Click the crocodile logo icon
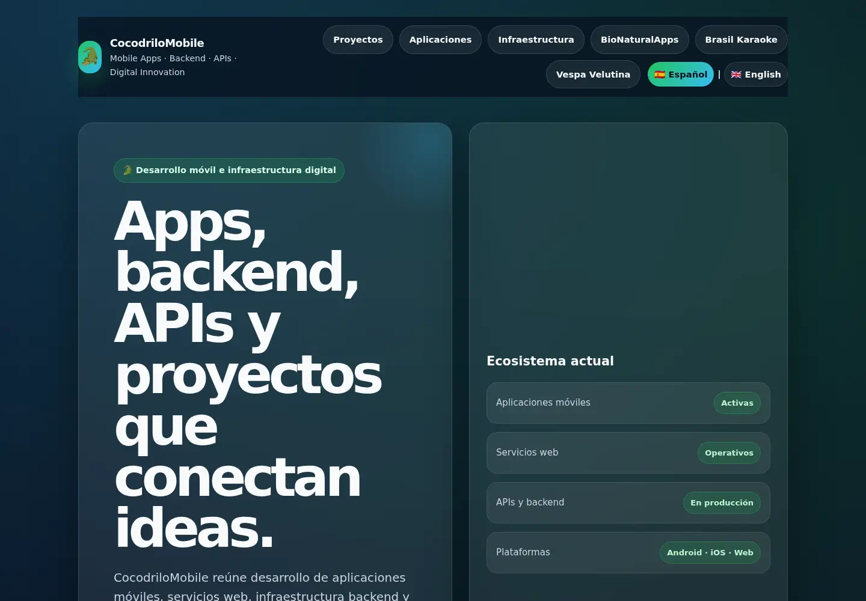This screenshot has width=866, height=601. [90, 57]
